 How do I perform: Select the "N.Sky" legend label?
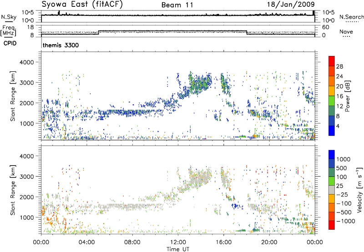9,17
